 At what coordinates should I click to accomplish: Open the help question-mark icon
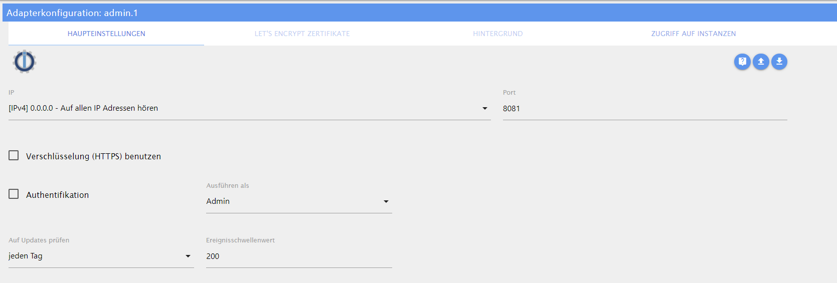[742, 62]
